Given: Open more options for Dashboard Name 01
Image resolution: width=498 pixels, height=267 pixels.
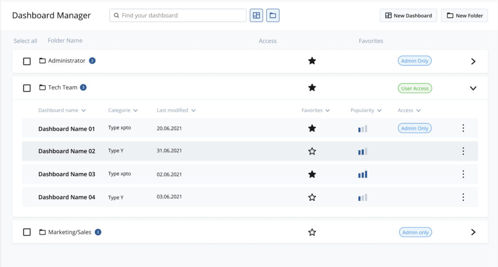Looking at the screenshot, I should tap(463, 128).
